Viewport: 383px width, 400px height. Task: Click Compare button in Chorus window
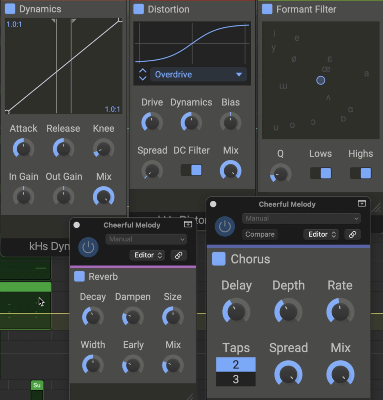click(x=260, y=234)
